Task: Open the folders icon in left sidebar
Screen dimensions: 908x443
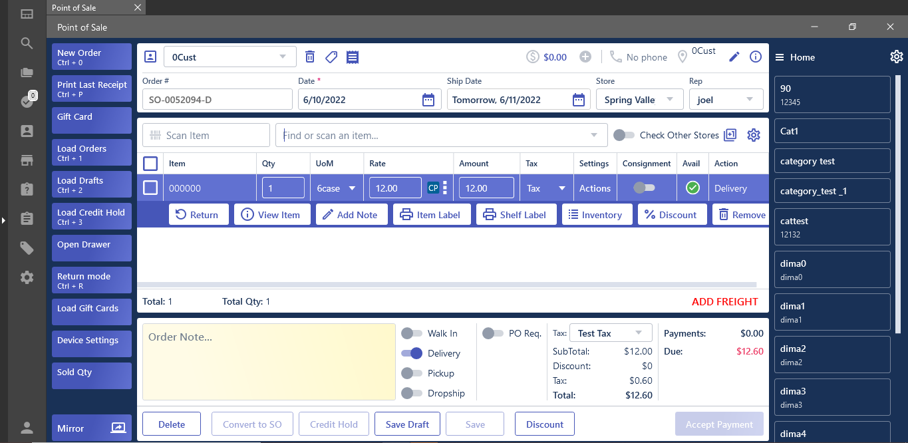Action: pos(27,73)
